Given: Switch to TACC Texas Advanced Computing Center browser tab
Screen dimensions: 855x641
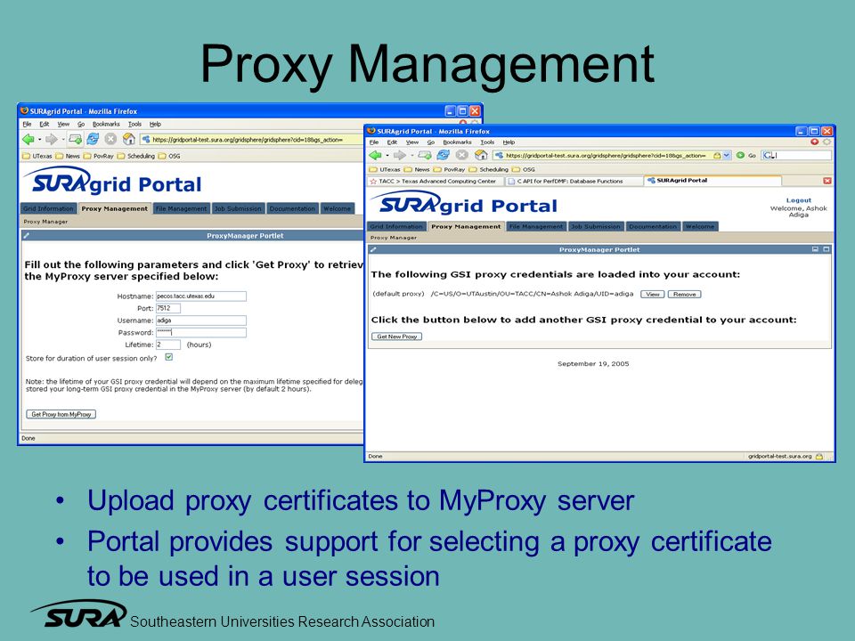Looking at the screenshot, I should (436, 181).
